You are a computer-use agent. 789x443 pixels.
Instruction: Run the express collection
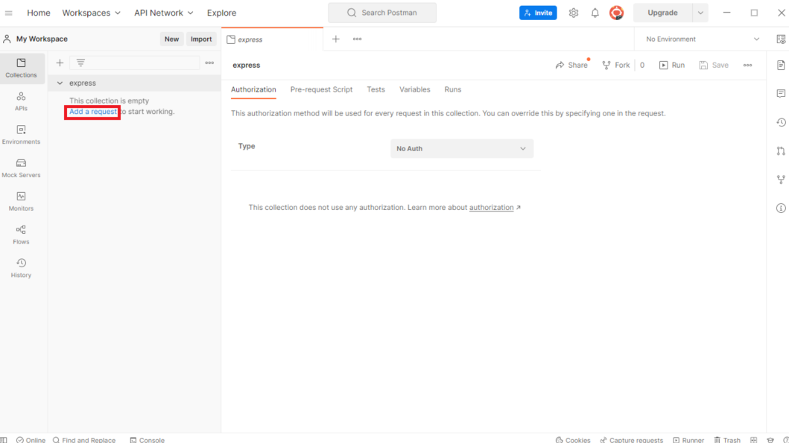coord(672,66)
